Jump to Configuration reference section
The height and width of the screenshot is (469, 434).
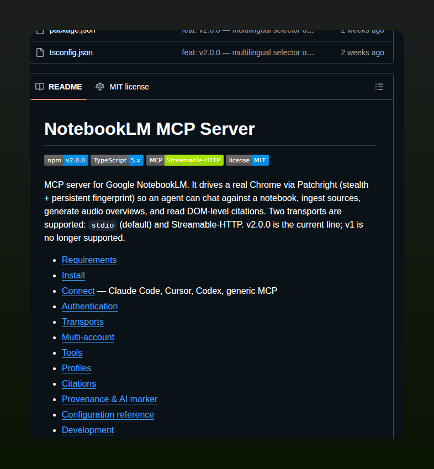click(x=108, y=415)
